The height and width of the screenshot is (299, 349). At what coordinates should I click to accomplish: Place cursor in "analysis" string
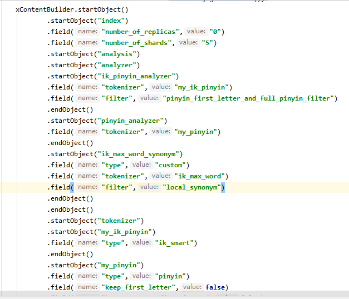[x=117, y=54]
